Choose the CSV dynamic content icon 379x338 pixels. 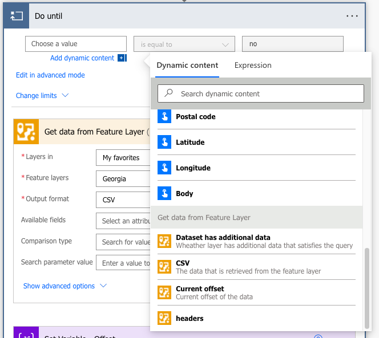(164, 267)
